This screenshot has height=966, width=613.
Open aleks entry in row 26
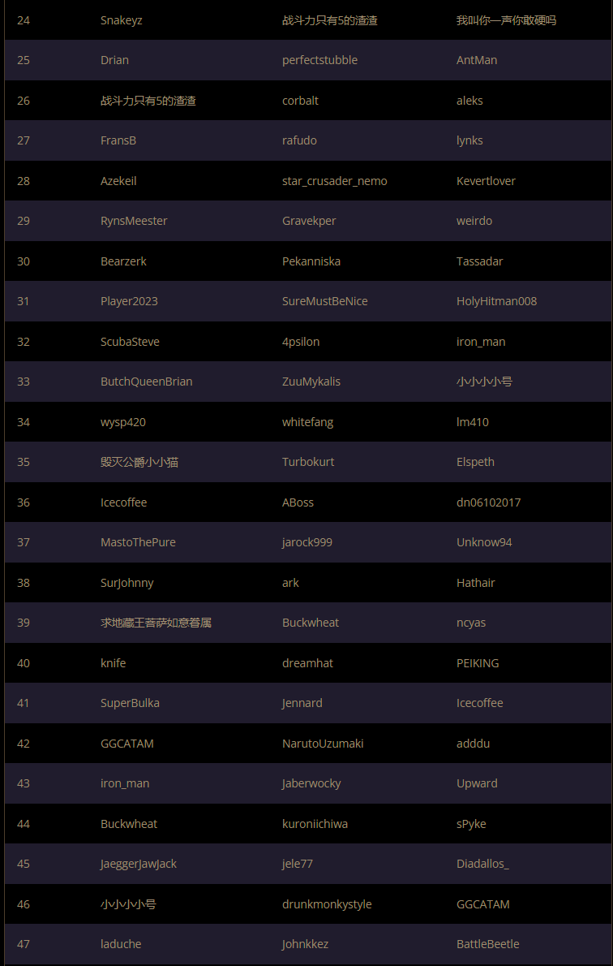click(x=469, y=101)
